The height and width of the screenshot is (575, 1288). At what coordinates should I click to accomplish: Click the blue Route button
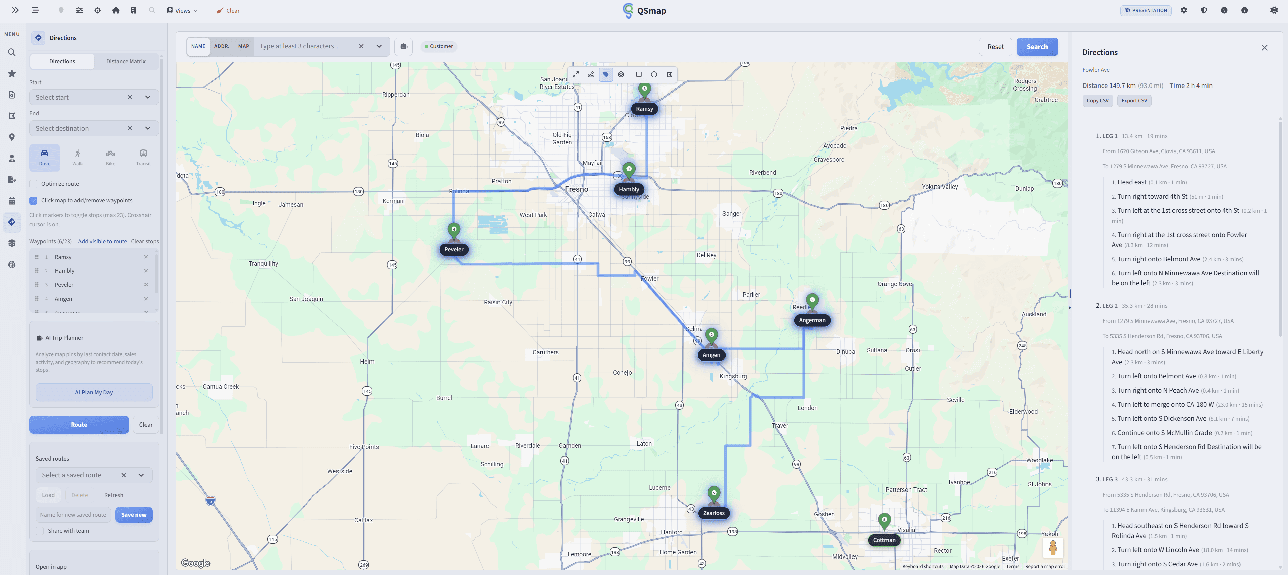click(x=79, y=425)
